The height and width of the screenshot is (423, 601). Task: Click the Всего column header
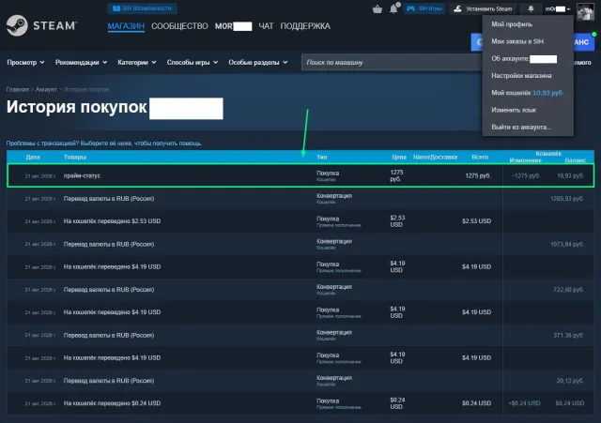(480, 157)
